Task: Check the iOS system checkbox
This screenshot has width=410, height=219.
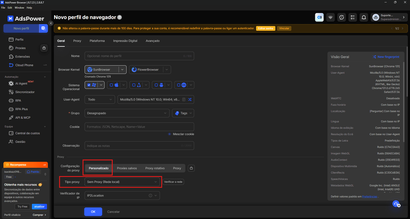Action: [179, 85]
